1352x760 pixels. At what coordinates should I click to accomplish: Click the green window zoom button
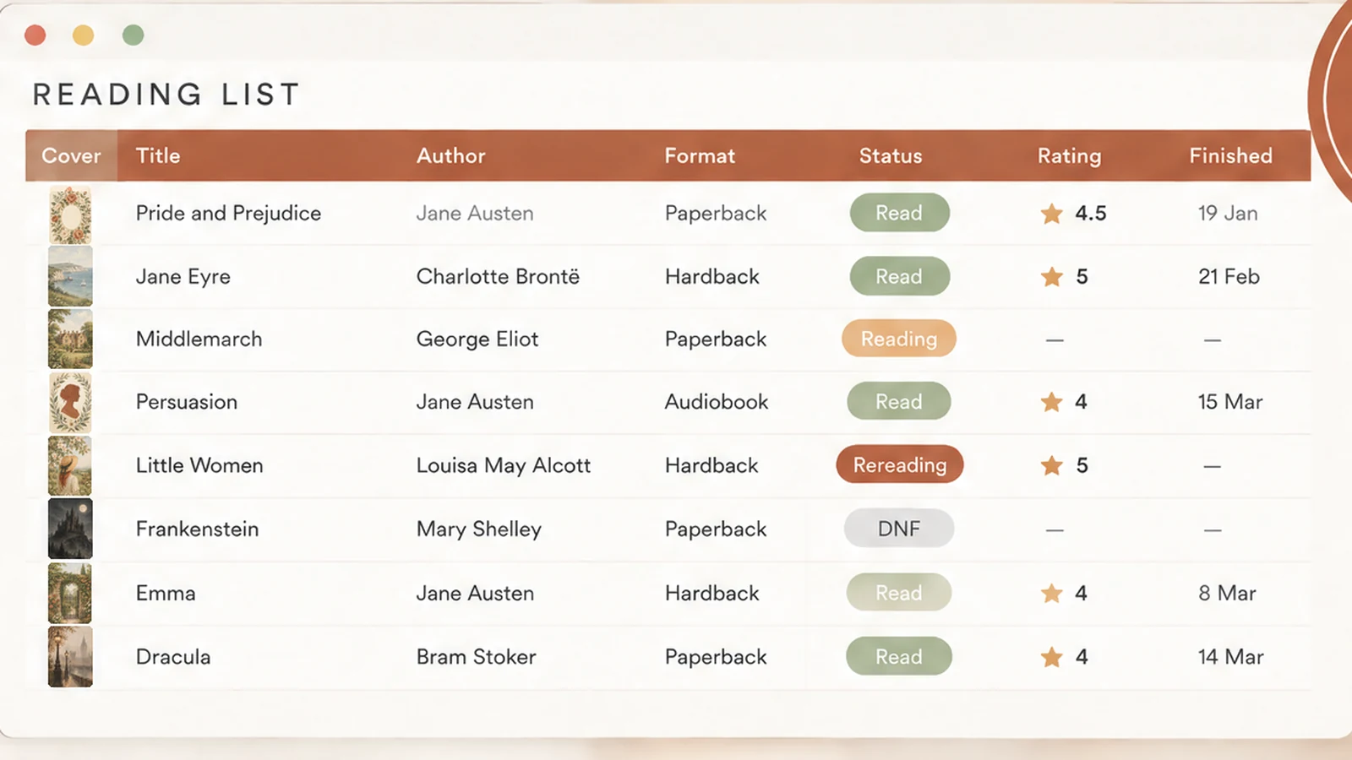[133, 35]
